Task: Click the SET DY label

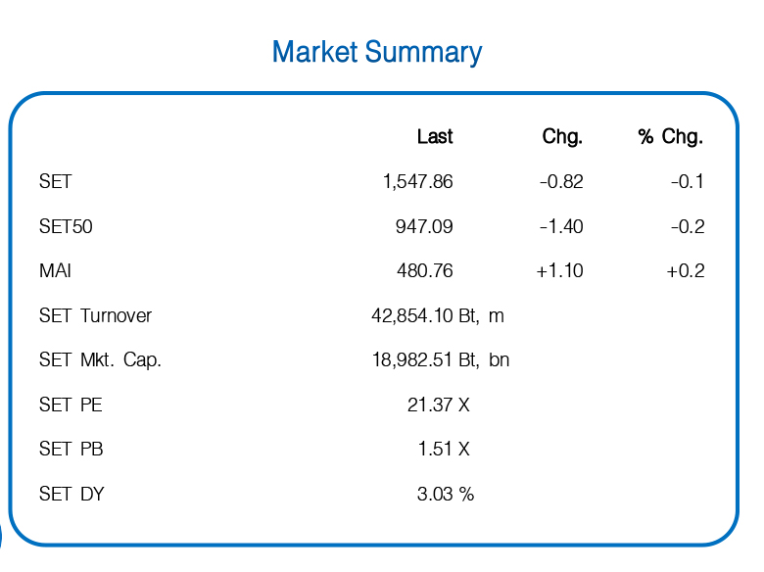Action: [x=72, y=494]
